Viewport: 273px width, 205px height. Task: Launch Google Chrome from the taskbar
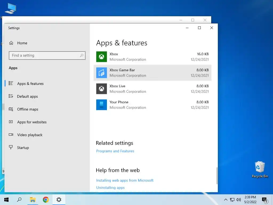coord(46,200)
